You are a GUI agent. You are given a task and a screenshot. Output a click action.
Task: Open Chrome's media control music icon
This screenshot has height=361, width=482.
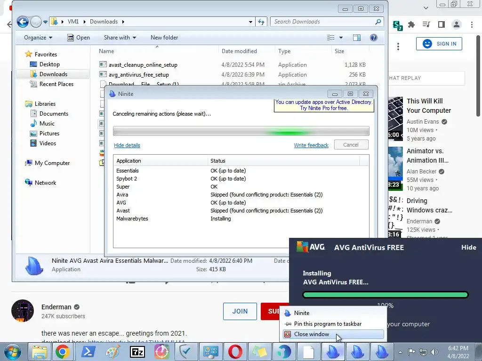pos(426,24)
